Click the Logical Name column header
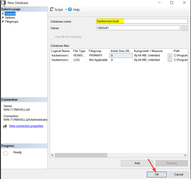Viewport: 191px width, 179px height. click(x=61, y=51)
